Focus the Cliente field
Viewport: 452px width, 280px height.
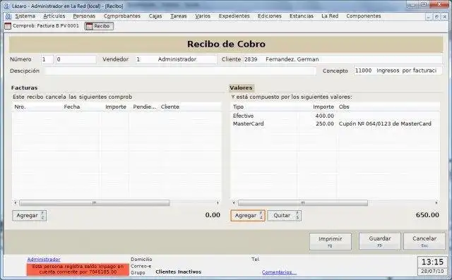click(343, 59)
